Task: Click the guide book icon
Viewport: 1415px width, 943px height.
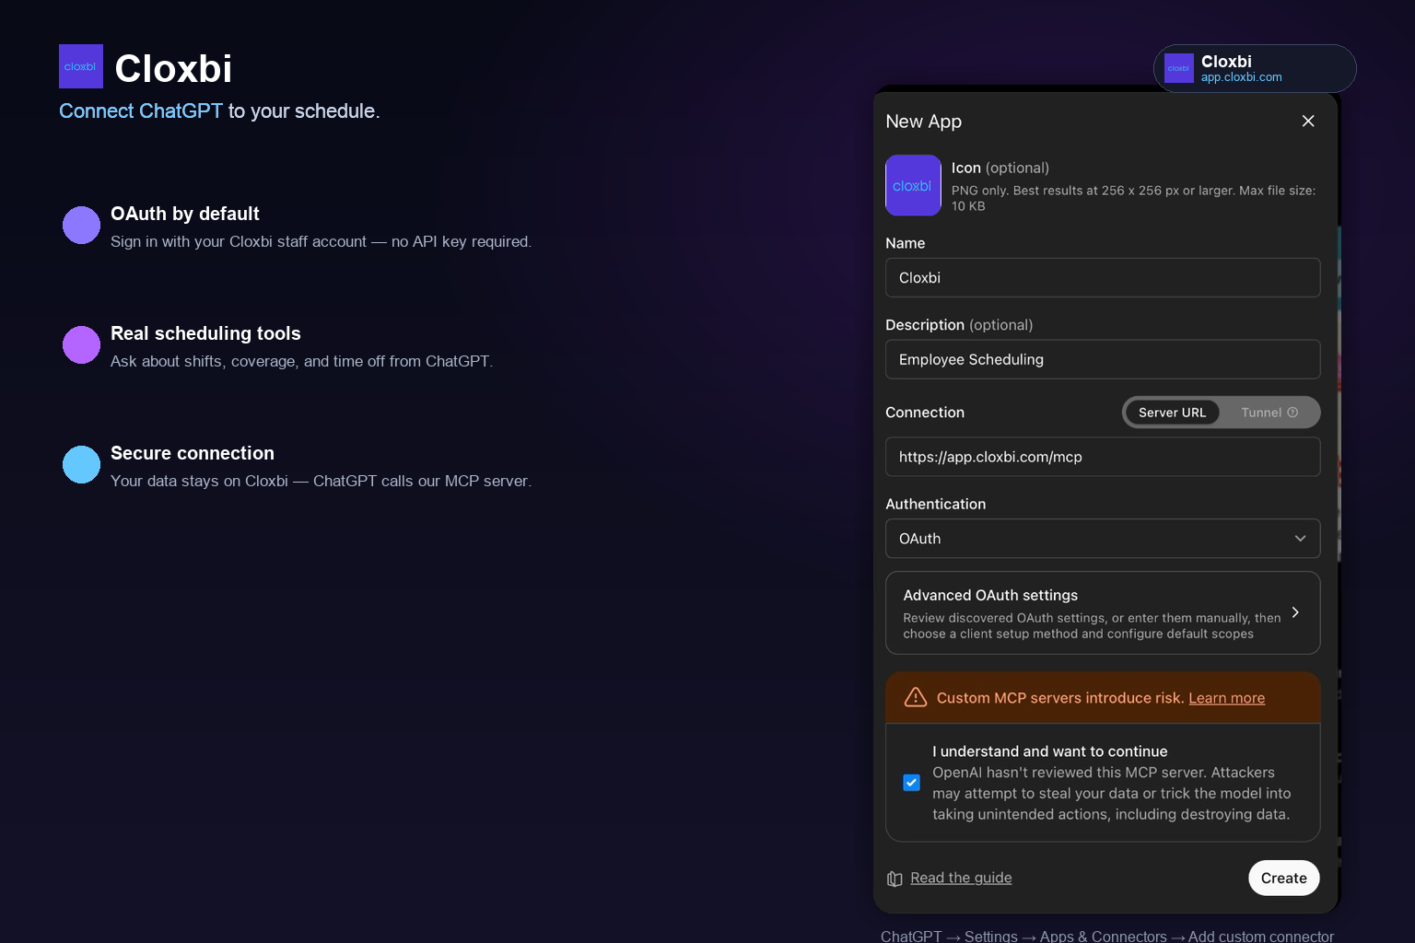Action: 895,879
